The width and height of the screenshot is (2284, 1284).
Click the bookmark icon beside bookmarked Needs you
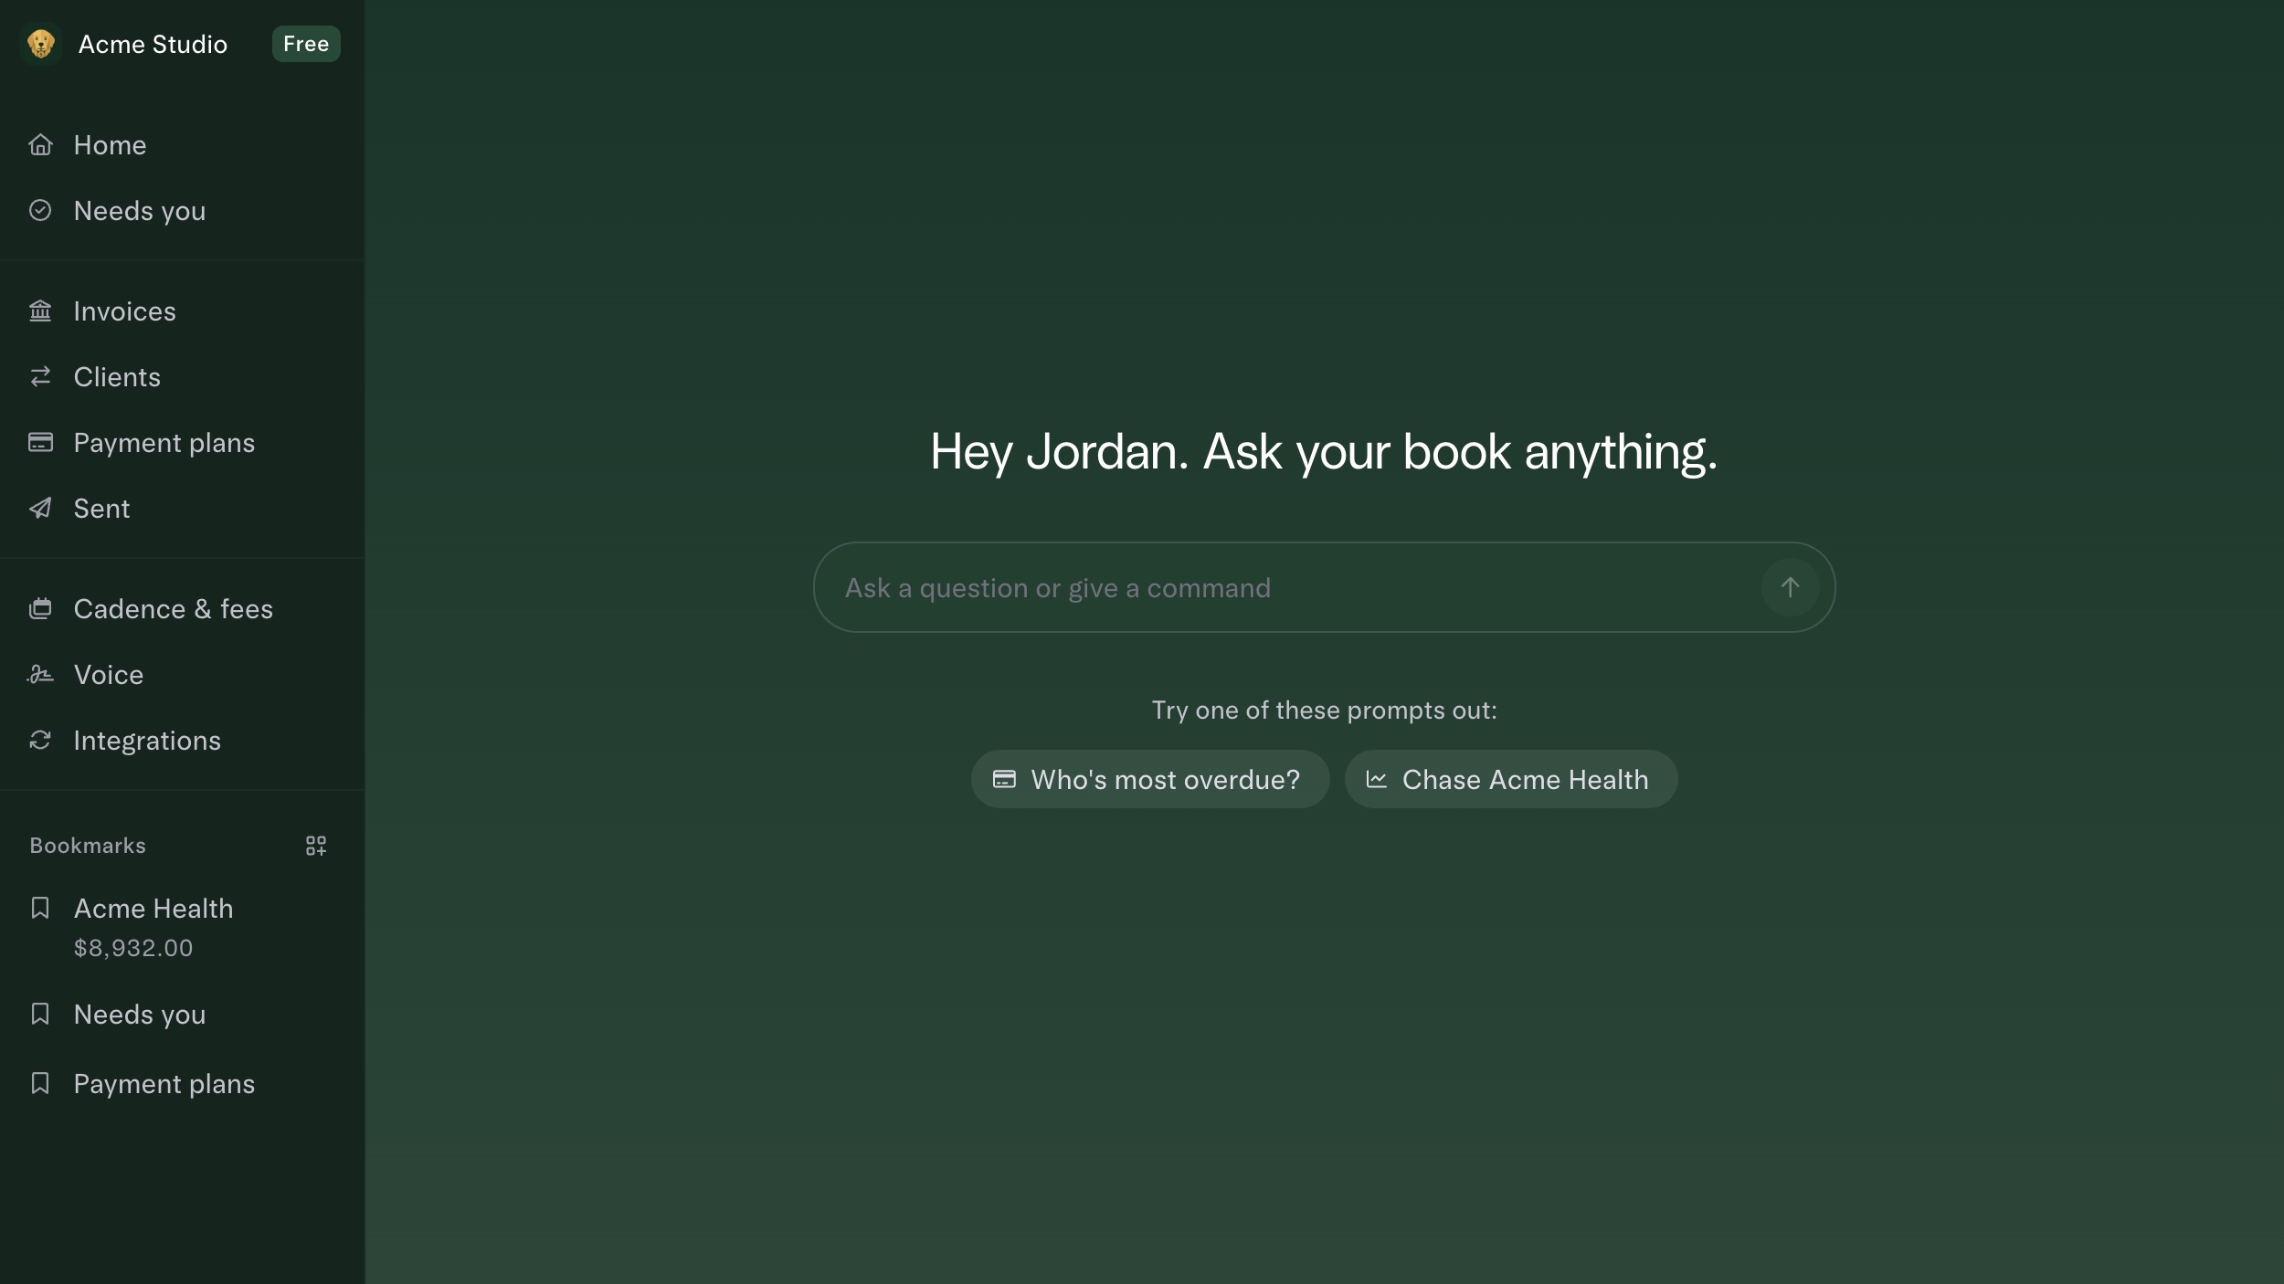(x=40, y=1015)
